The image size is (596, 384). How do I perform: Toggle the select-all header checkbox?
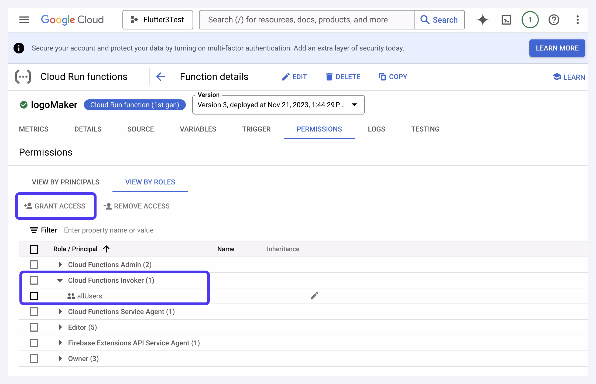click(x=34, y=249)
